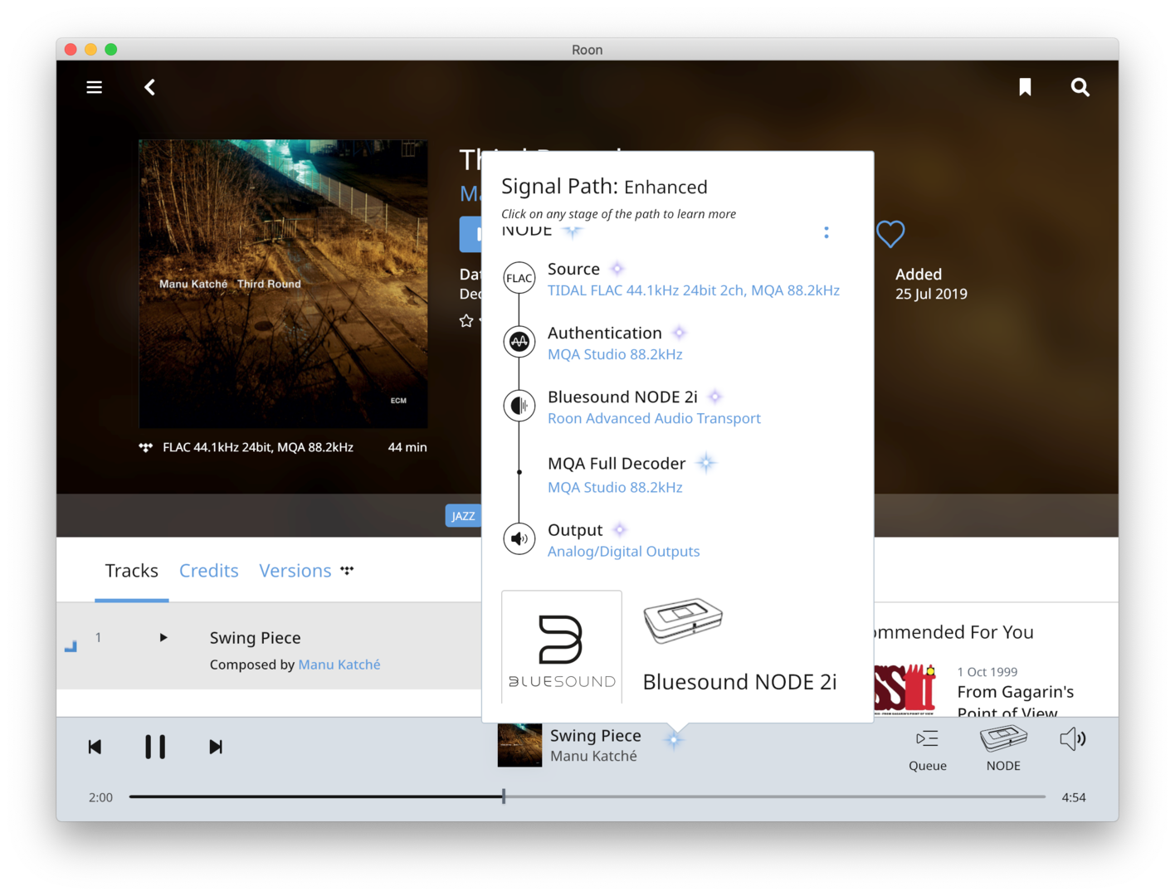1175x896 pixels.
Task: Skip to the next track
Action: point(216,747)
